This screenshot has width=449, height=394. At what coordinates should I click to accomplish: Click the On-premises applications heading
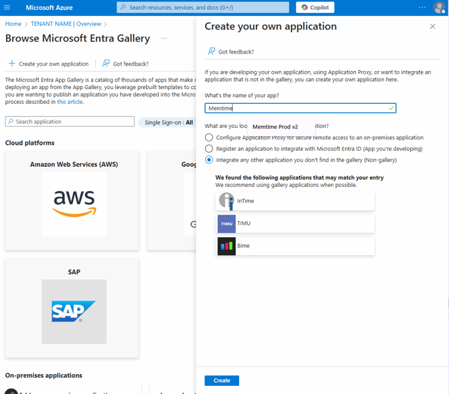[44, 375]
